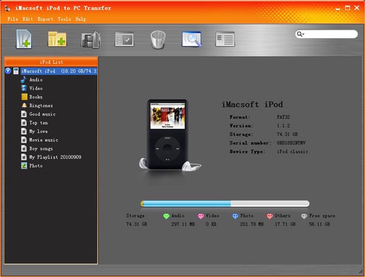365x277 pixels.
Task: Open My Playlist 20100909
Action: pos(55,157)
